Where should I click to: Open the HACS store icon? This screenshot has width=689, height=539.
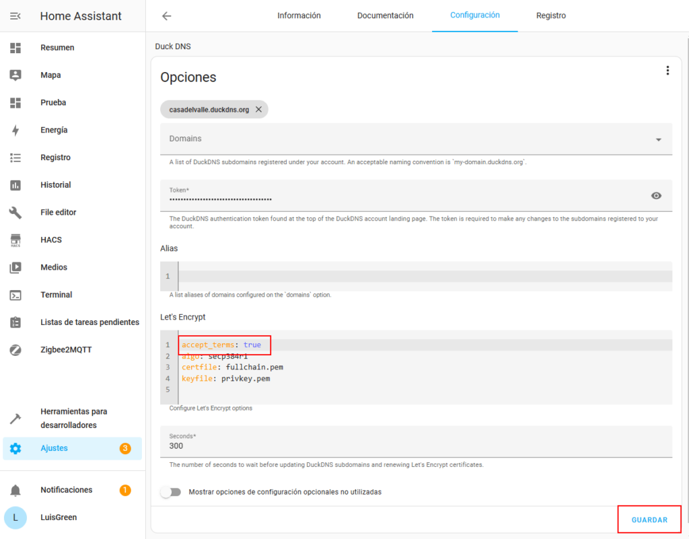tap(15, 240)
